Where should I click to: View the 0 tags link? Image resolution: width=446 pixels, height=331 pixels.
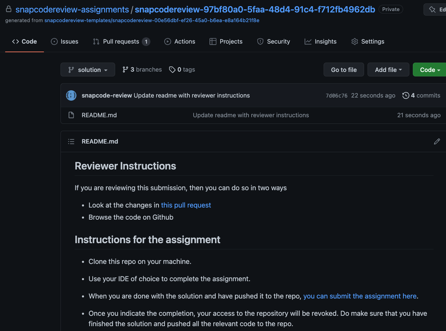(182, 70)
